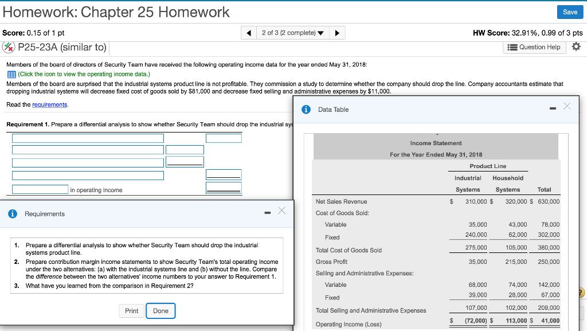Close the Data Table popup
Image resolution: width=587 pixels, height=331 pixels.
pos(567,106)
